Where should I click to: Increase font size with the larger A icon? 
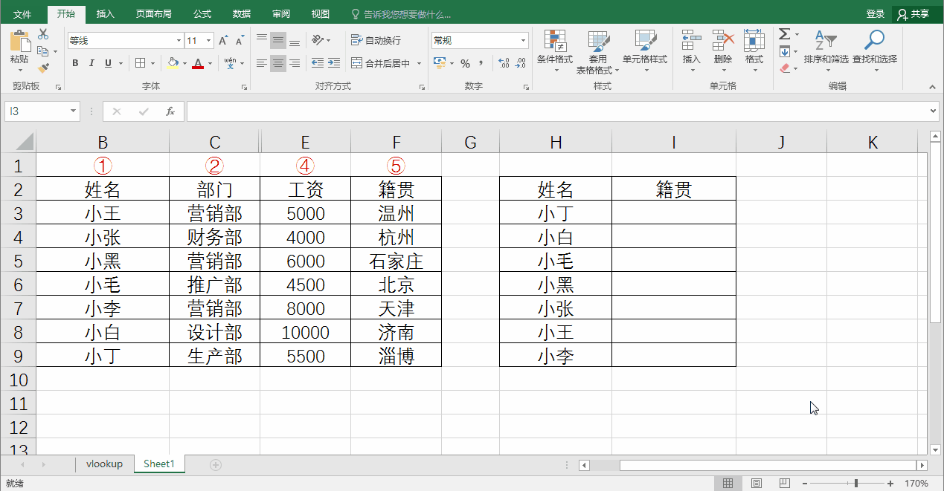click(x=223, y=41)
